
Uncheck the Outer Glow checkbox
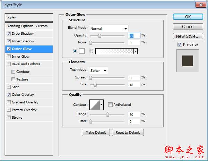click(x=9, y=49)
